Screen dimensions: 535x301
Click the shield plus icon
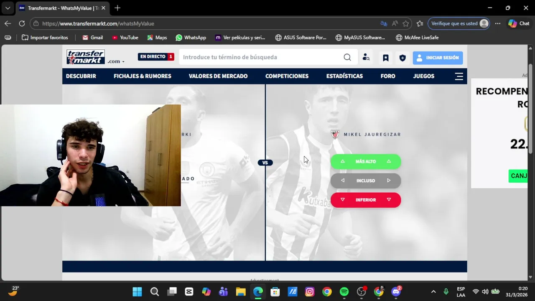pyautogui.click(x=403, y=58)
